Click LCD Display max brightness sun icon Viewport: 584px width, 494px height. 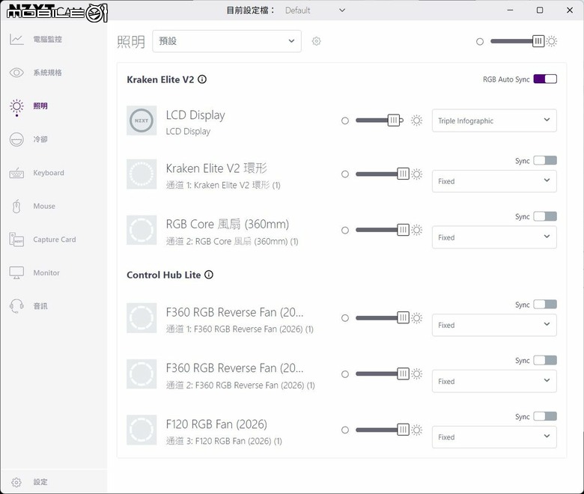pyautogui.click(x=417, y=121)
